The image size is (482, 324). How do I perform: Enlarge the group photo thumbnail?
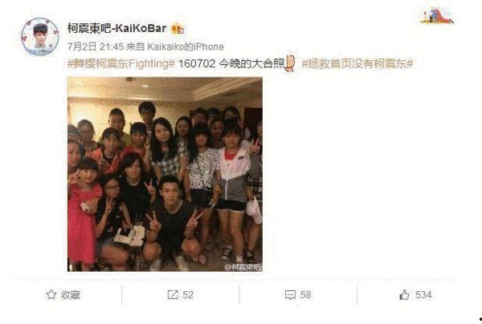tap(165, 174)
